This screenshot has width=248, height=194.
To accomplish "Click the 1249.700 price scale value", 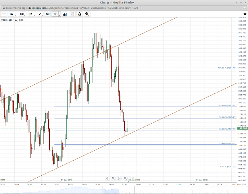I will (x=242, y=83).
